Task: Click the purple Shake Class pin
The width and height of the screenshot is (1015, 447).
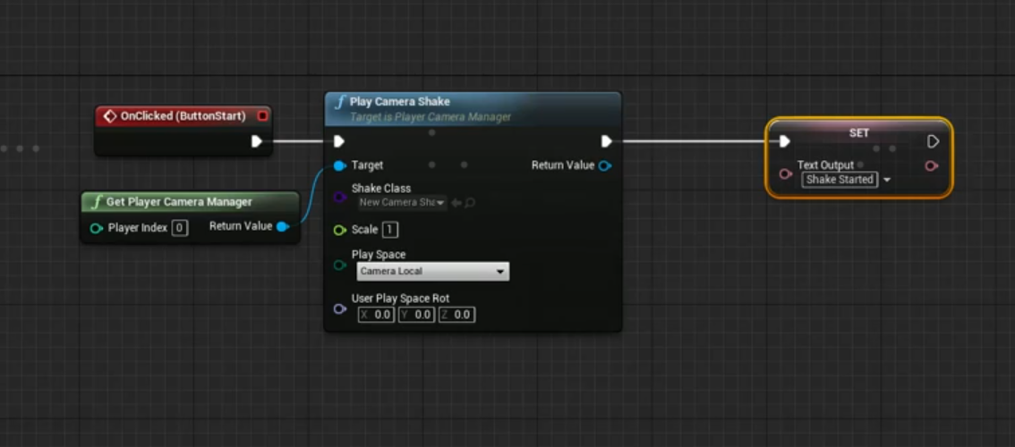Action: [339, 197]
